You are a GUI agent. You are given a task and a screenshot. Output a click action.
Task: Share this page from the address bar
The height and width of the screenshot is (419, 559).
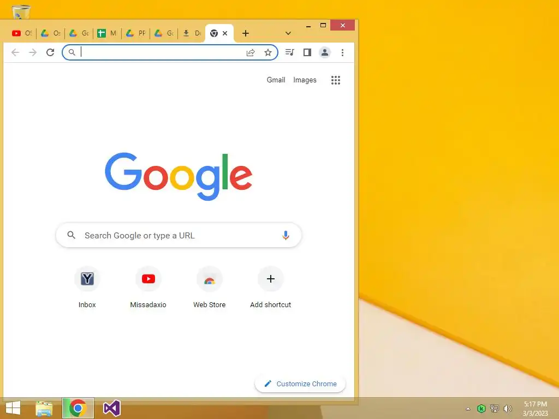click(251, 53)
